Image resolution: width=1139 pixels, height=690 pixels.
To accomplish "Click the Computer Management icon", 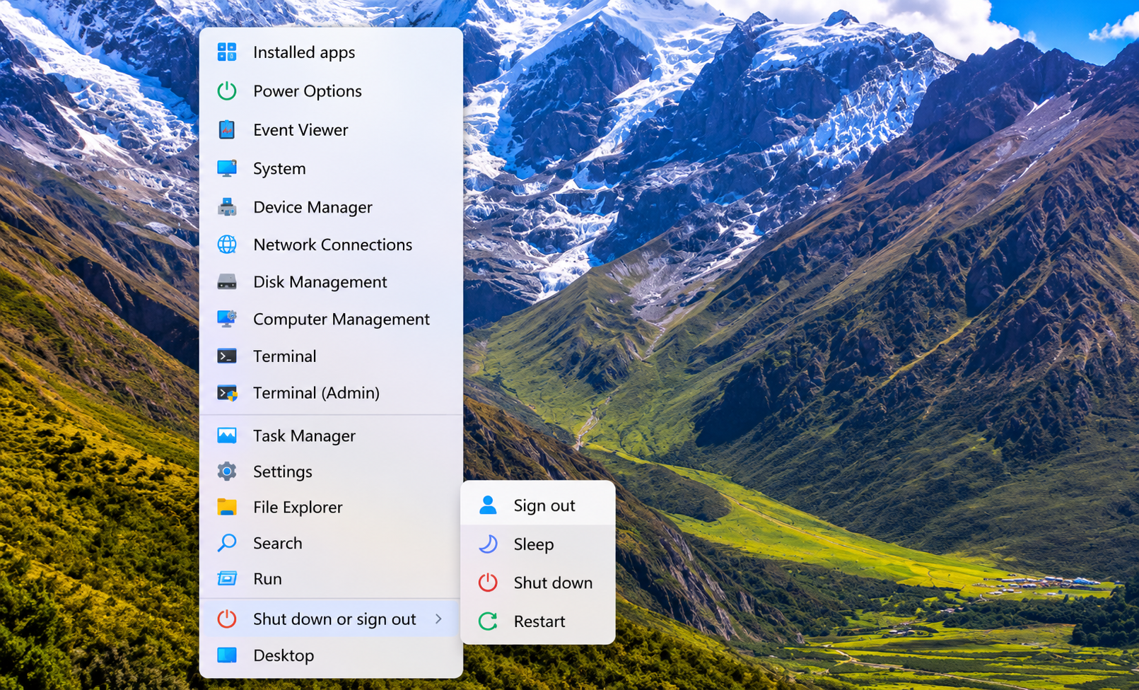I will 227,319.
